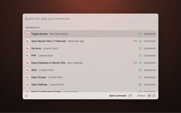This screenshot has width=181, height=113.
Task: Focus the Search for apps and commands field
Action: (90, 19)
